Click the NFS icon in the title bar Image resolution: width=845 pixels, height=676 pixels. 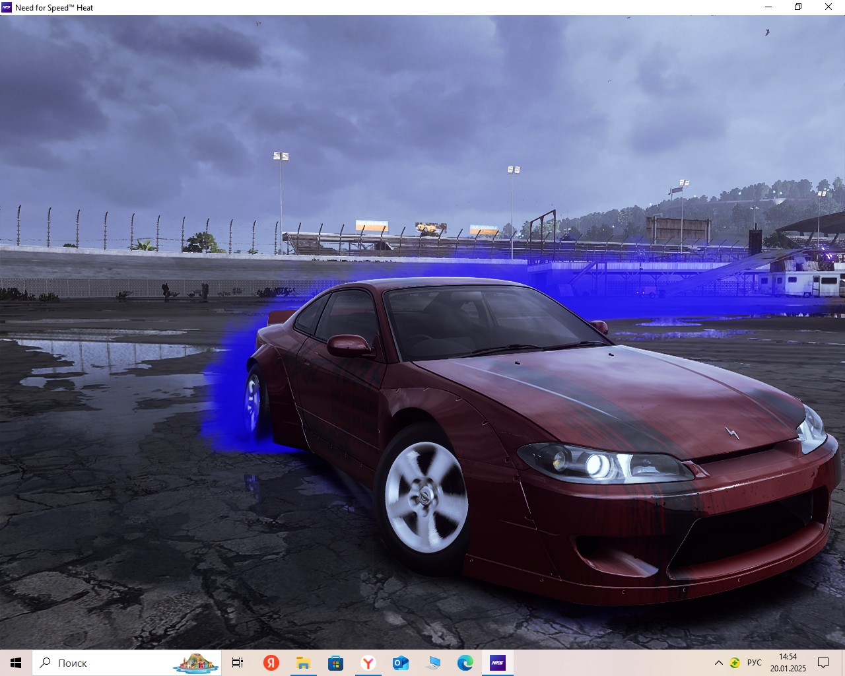[x=7, y=7]
